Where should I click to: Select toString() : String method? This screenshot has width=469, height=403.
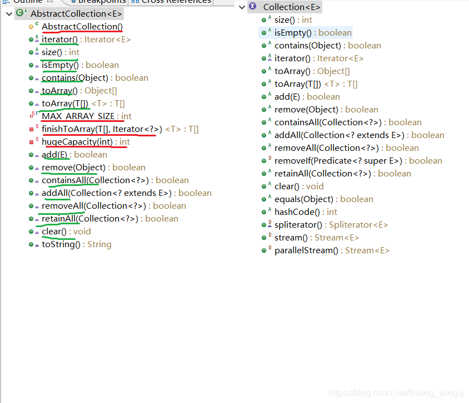(x=76, y=244)
